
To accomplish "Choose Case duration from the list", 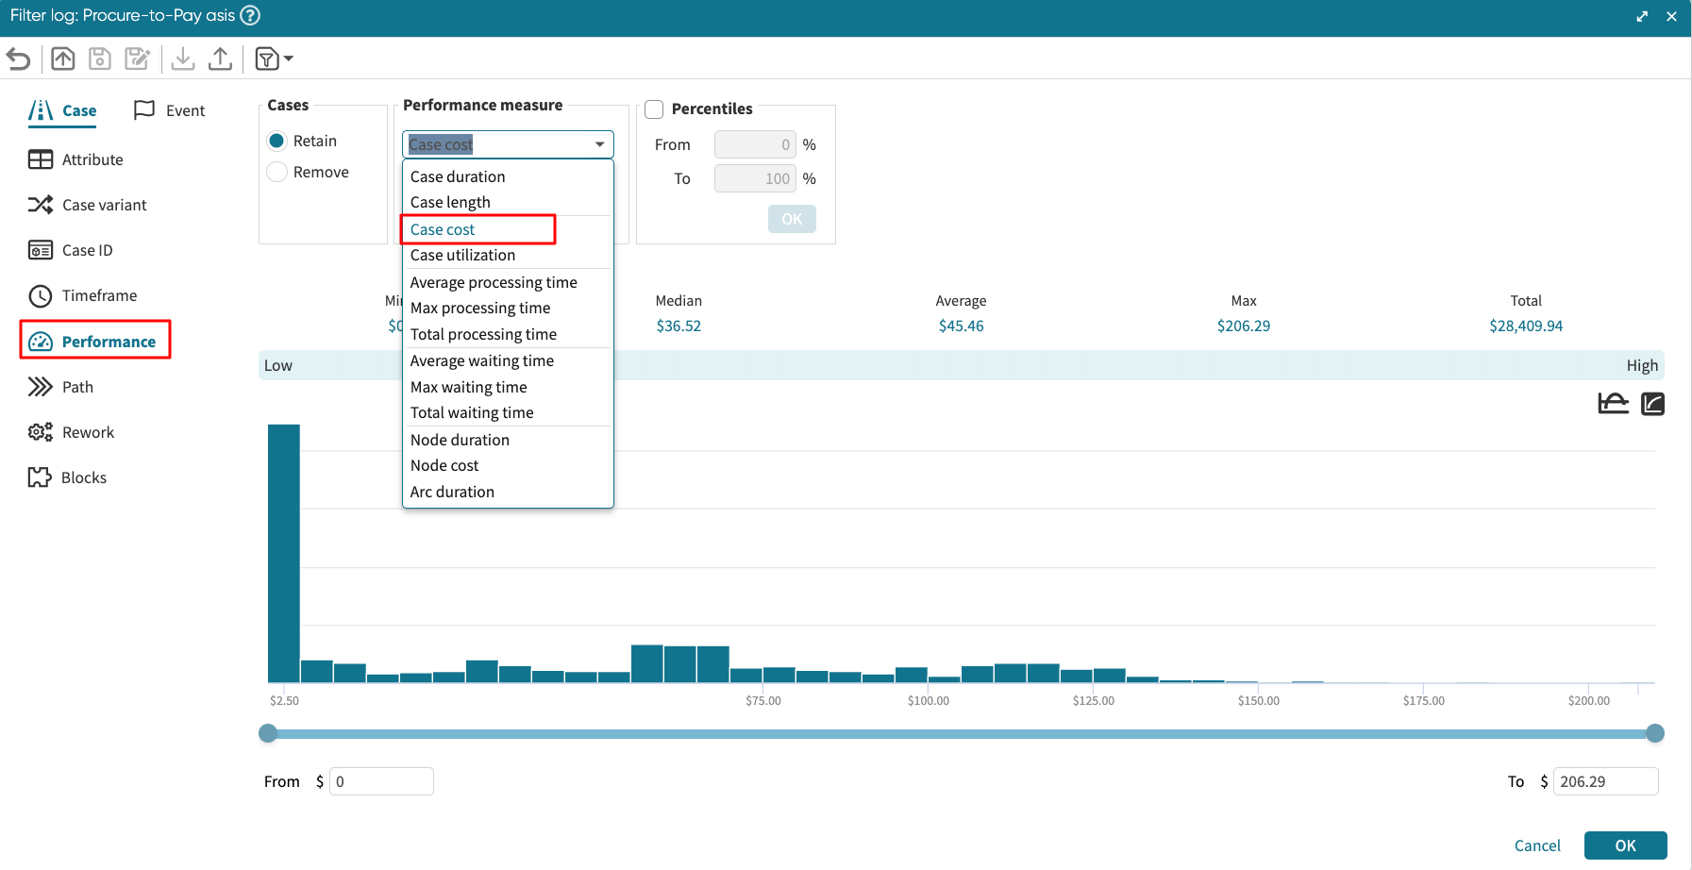I will (x=458, y=176).
